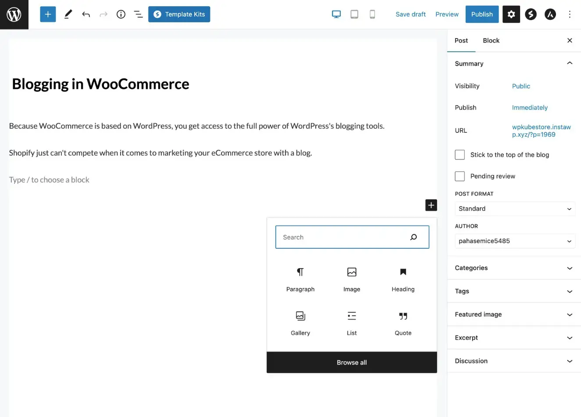Click Save draft

pos(410,14)
